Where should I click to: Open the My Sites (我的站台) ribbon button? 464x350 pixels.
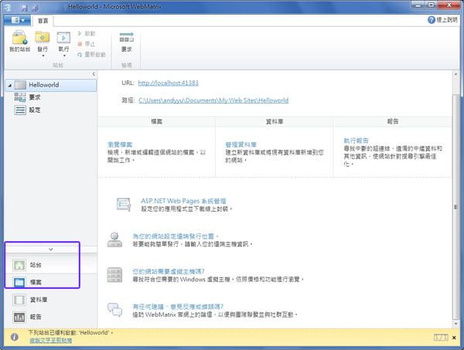pyautogui.click(x=19, y=42)
